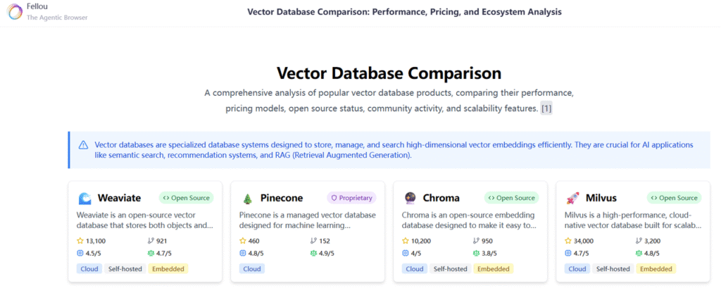Screen dimensions: 721x295
Task: Open the citation reference [1] link
Action: coord(546,108)
